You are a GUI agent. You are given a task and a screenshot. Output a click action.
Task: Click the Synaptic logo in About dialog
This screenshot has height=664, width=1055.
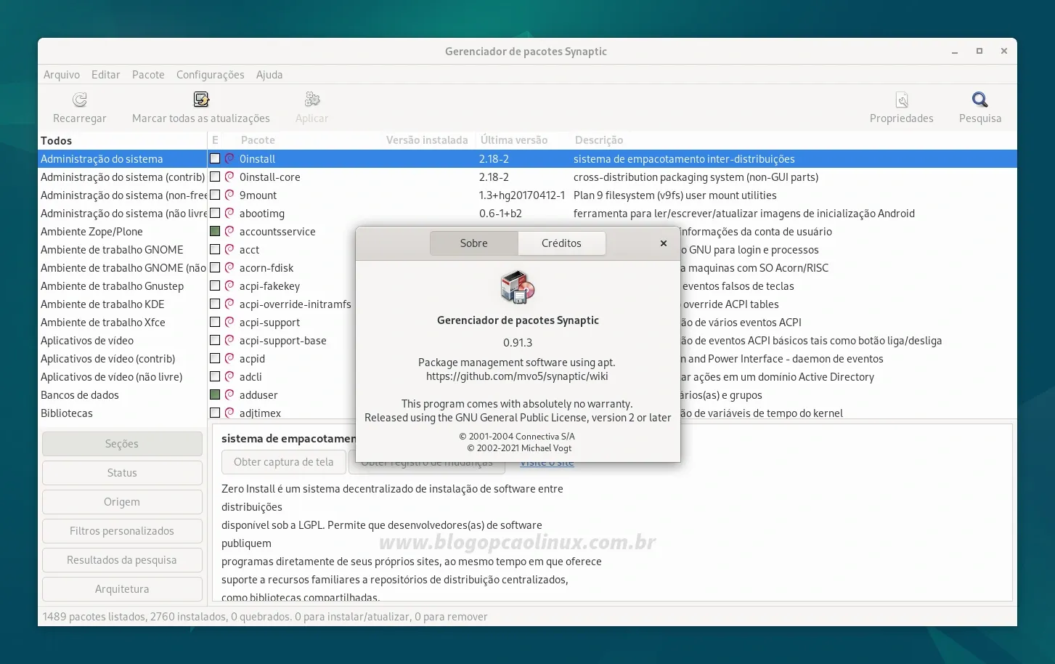click(x=518, y=287)
